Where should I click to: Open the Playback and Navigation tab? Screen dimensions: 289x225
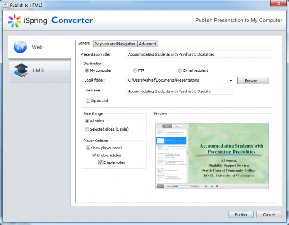tap(115, 44)
